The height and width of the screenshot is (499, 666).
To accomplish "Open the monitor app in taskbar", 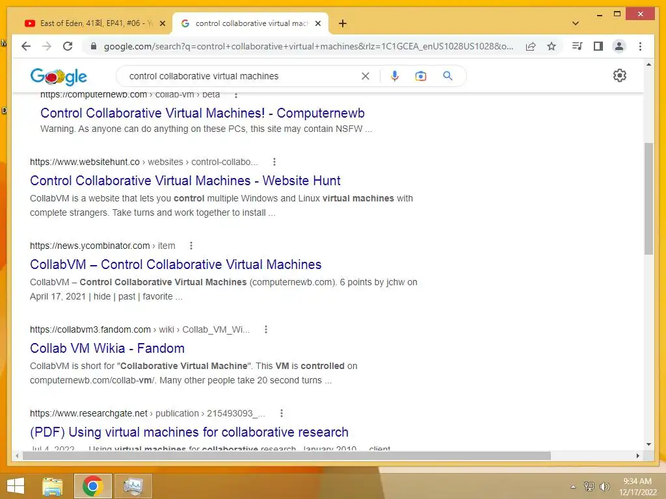I will click(133, 486).
